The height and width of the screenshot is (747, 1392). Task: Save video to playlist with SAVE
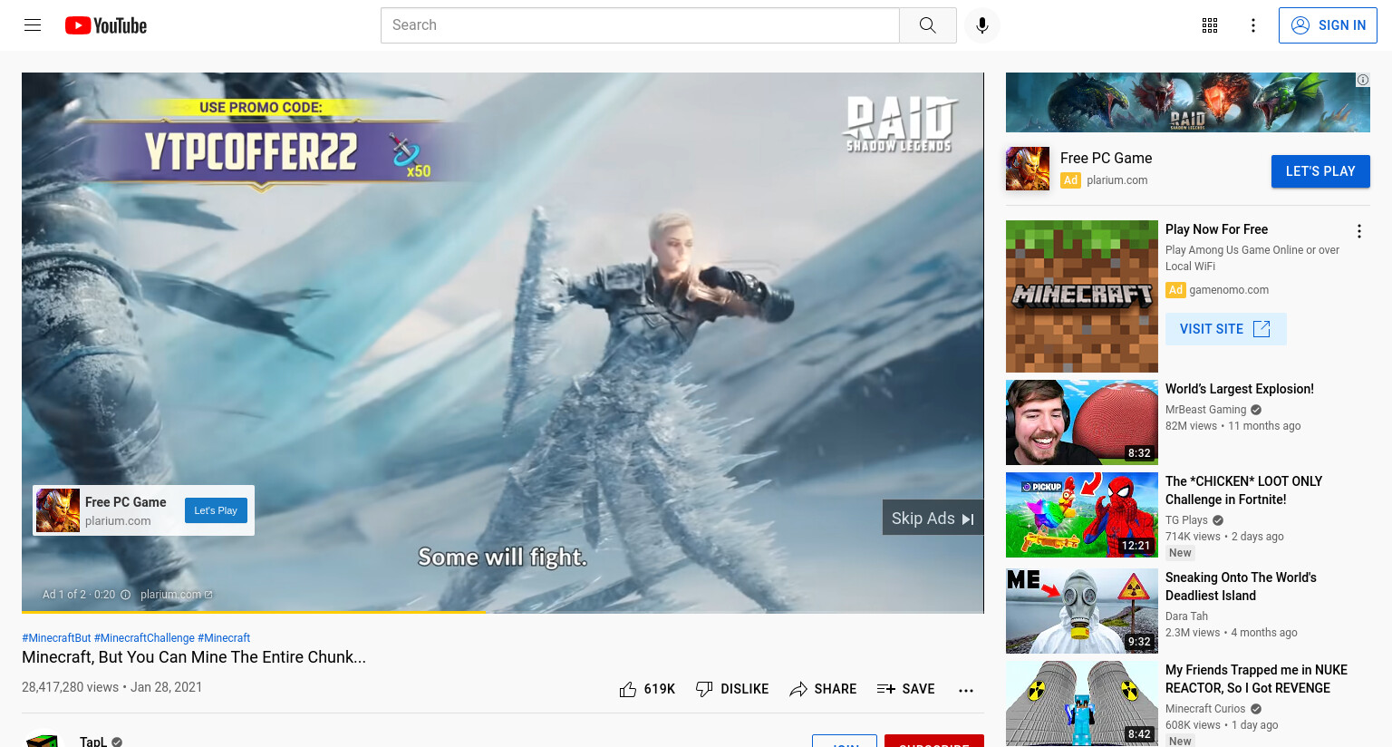point(905,689)
